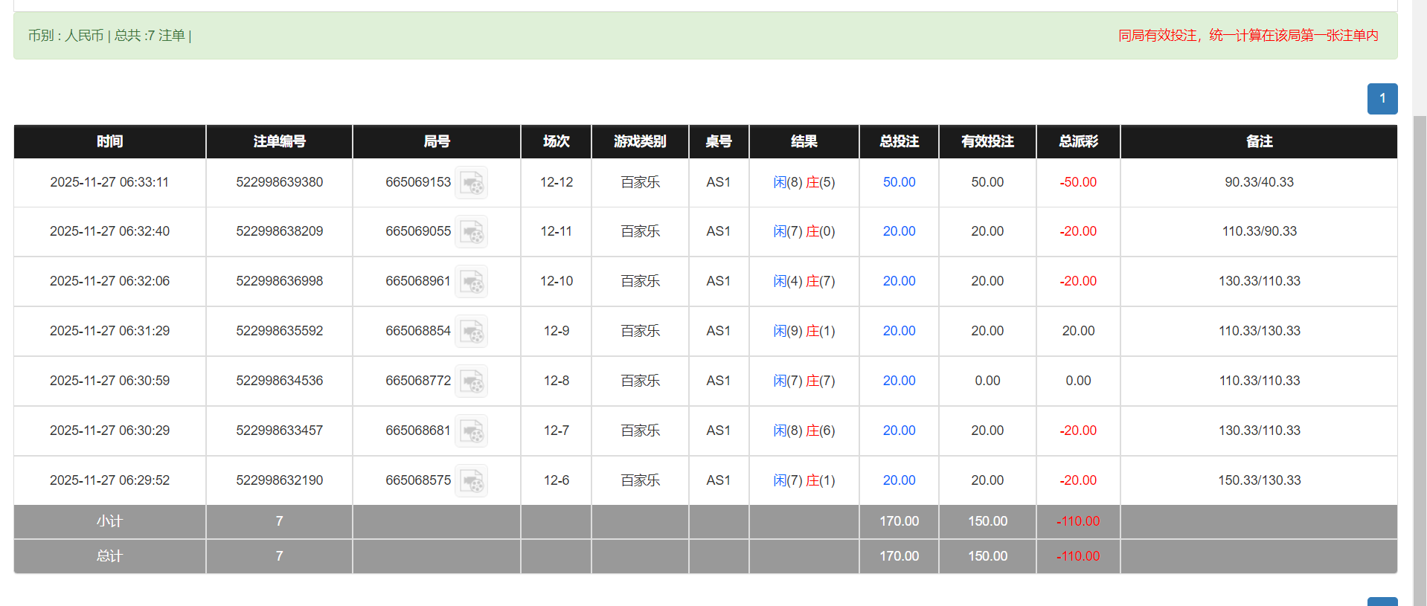
Task: Select the 时间 column header
Action: pyautogui.click(x=109, y=141)
